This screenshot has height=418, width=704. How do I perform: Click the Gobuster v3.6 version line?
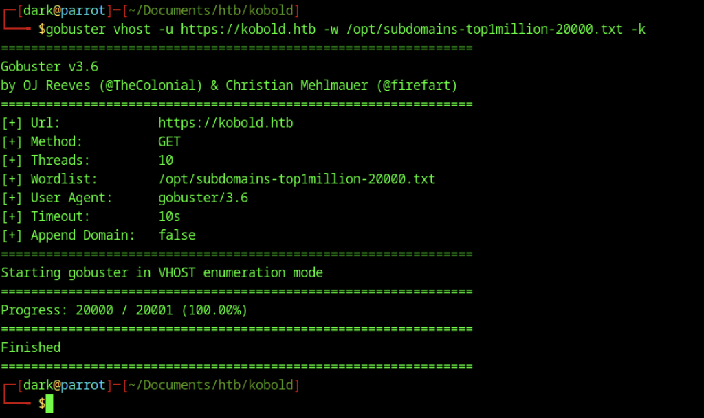tap(49, 67)
